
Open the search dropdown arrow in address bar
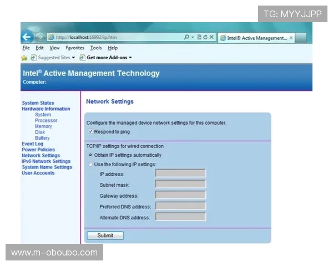point(193,37)
